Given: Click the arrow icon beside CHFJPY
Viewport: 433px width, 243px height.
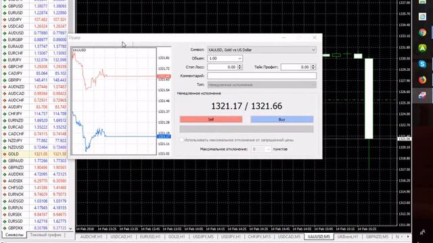Looking at the screenshot, I should [x=5, y=114].
